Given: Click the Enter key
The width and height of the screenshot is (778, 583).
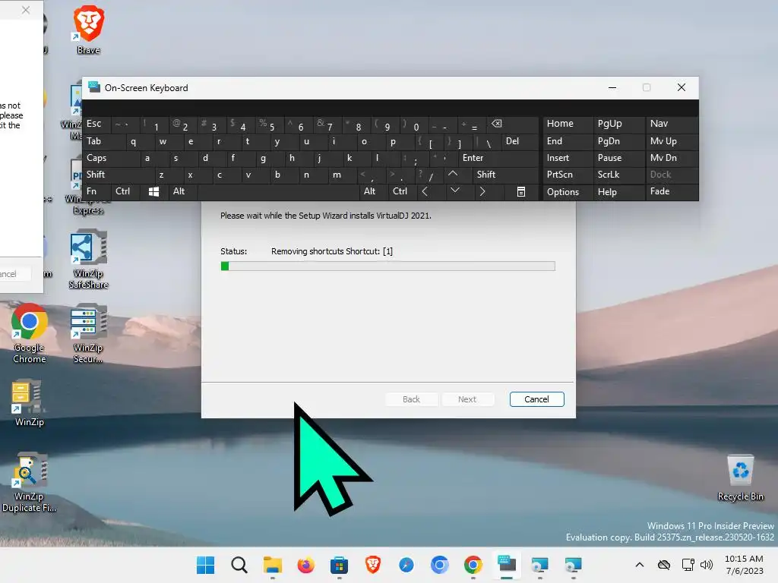Looking at the screenshot, I should [x=498, y=158].
